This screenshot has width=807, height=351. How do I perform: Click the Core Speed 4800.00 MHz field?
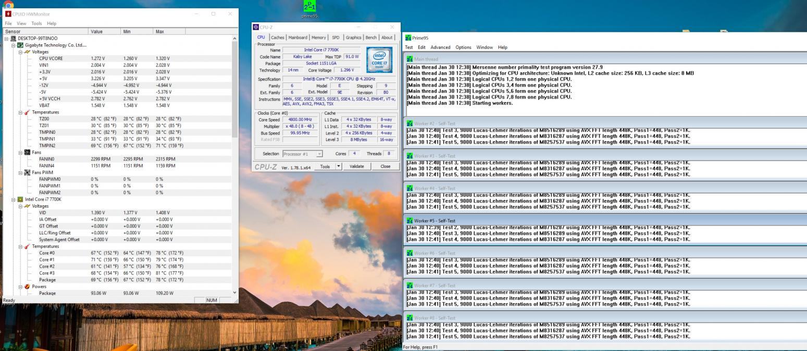pyautogui.click(x=300, y=120)
